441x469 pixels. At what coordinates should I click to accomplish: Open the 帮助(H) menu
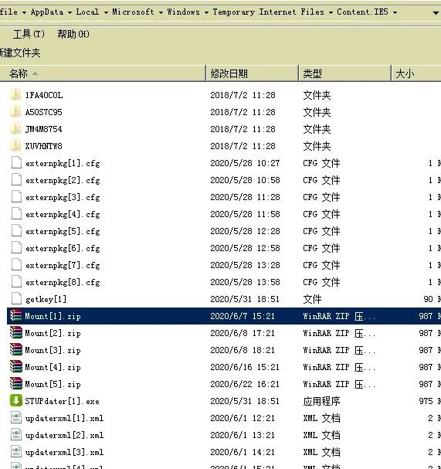pyautogui.click(x=73, y=34)
